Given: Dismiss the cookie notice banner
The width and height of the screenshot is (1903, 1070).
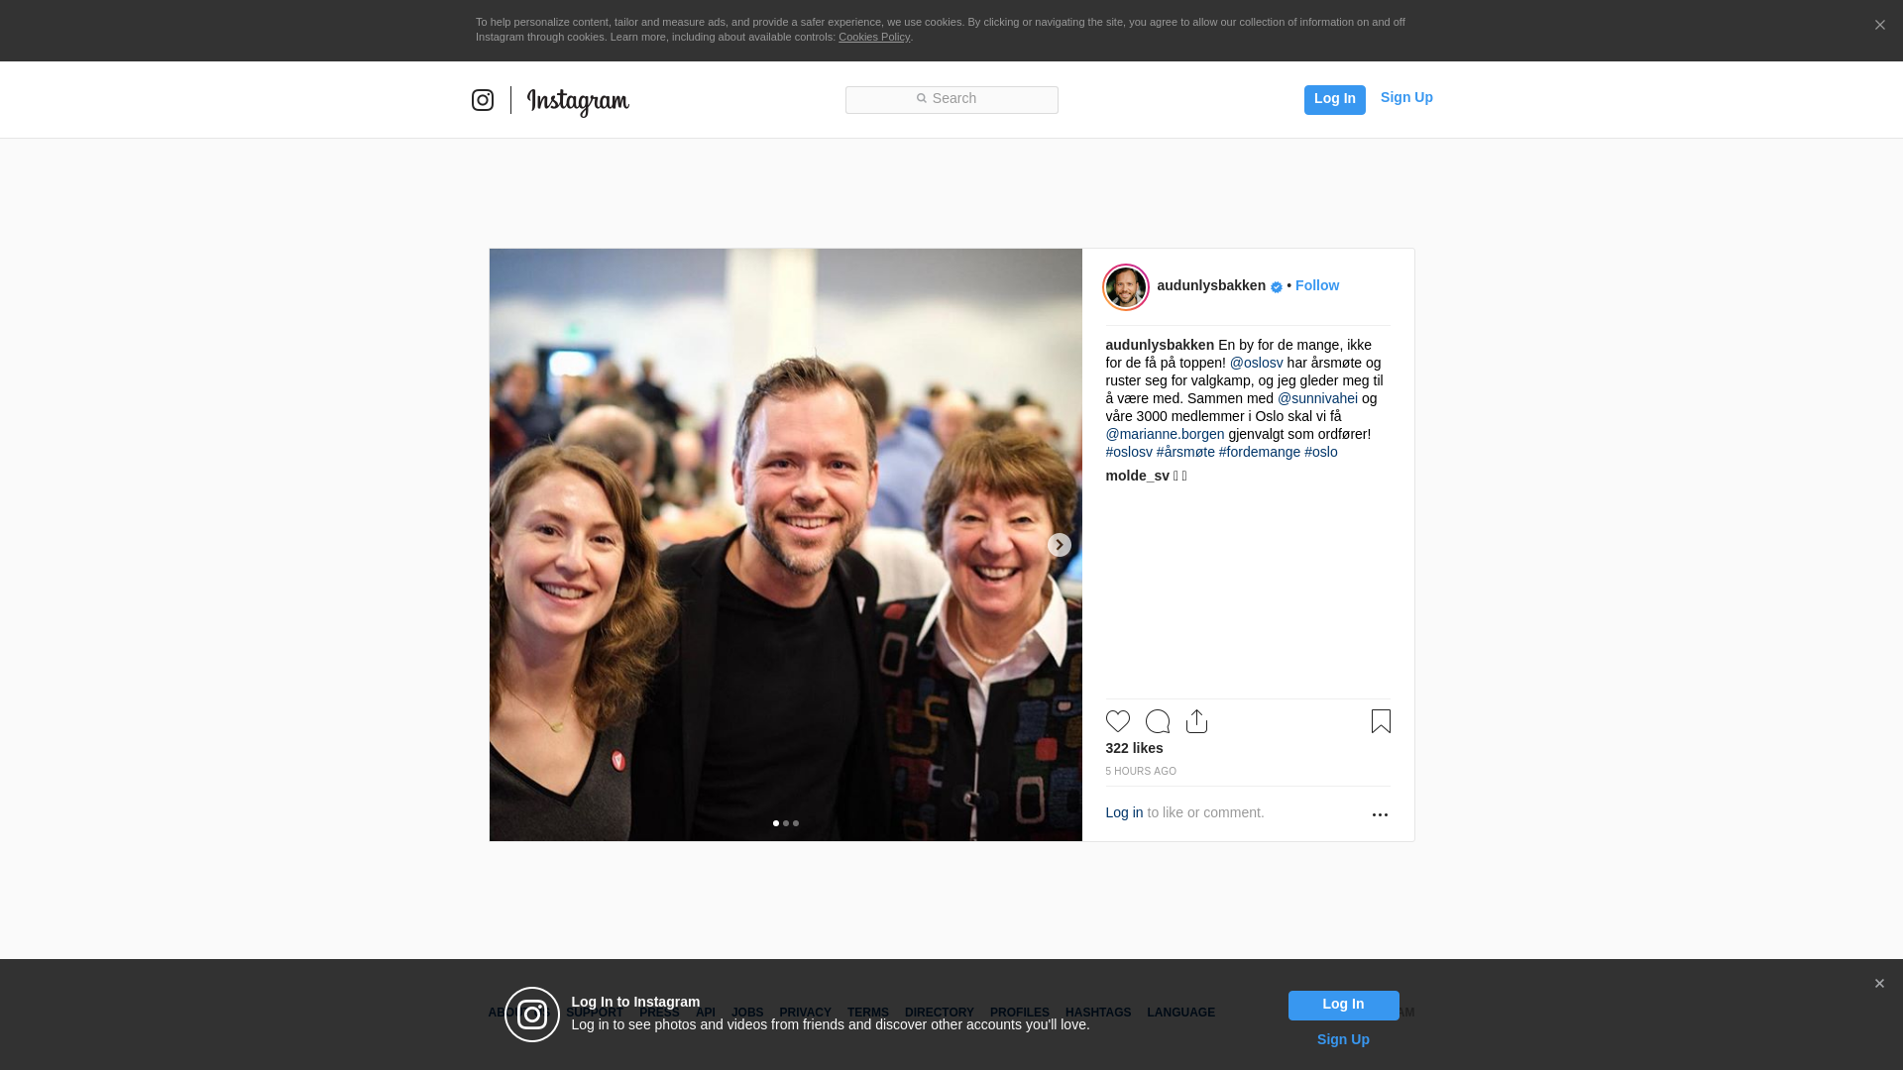Looking at the screenshot, I should point(1879,26).
